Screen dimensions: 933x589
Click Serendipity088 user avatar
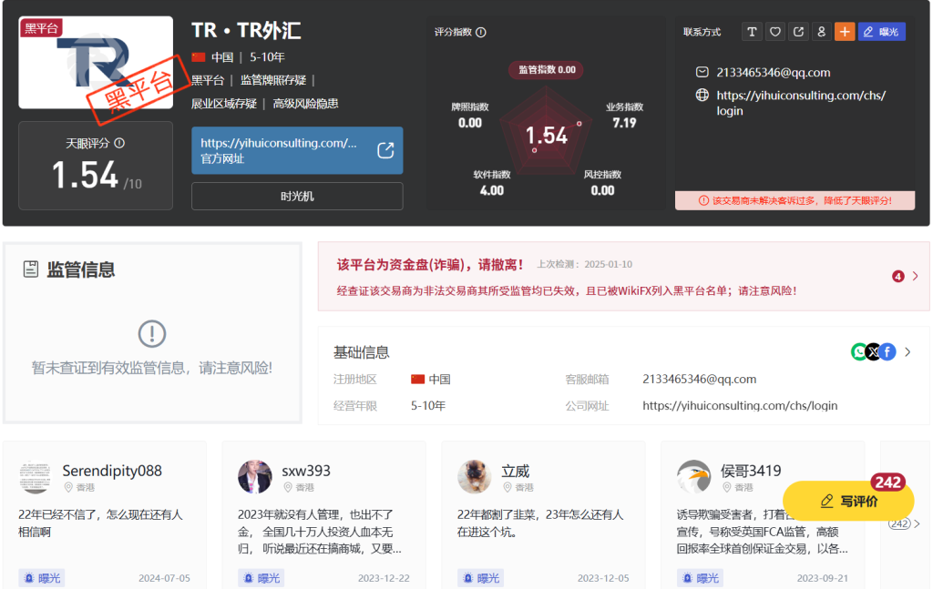[36, 477]
